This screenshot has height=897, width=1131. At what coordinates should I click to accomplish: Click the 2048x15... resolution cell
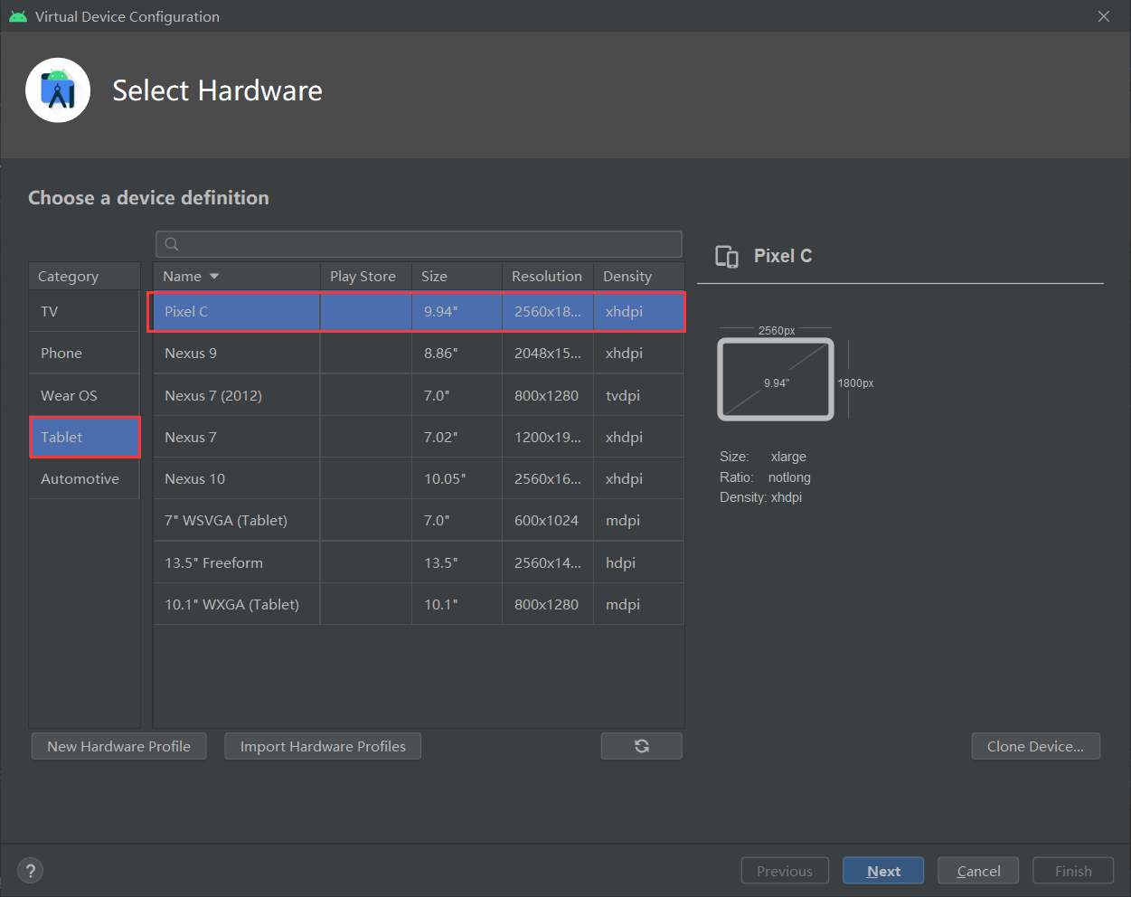548,353
